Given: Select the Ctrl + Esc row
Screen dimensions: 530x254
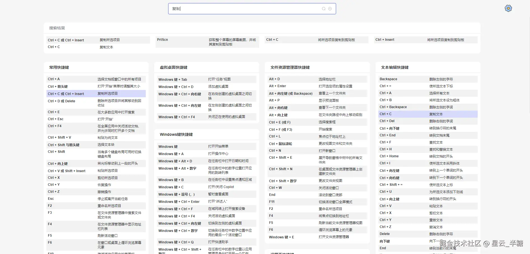Looking at the screenshot, I should click(x=96, y=119).
